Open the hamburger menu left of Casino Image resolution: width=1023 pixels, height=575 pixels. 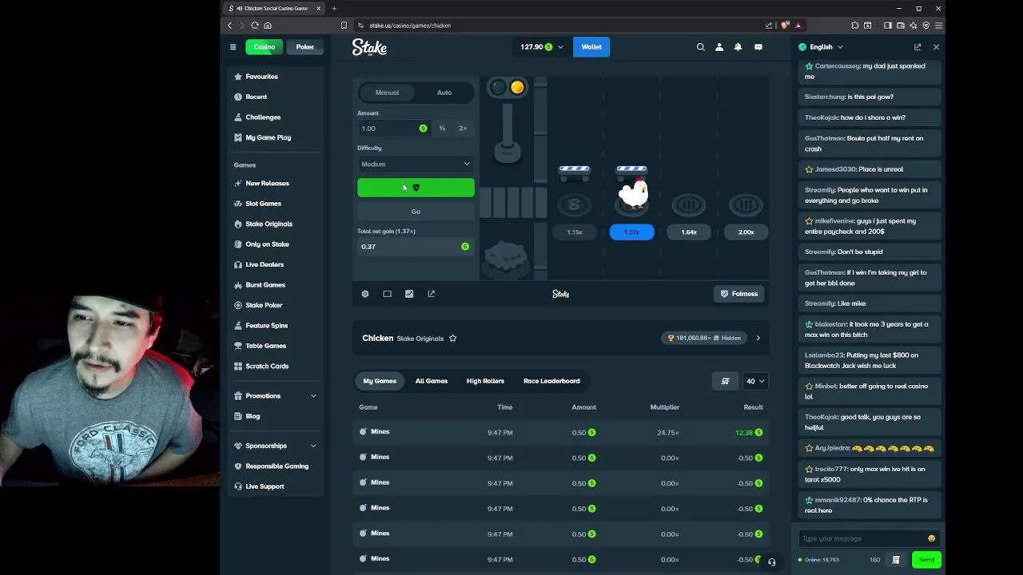tap(233, 47)
